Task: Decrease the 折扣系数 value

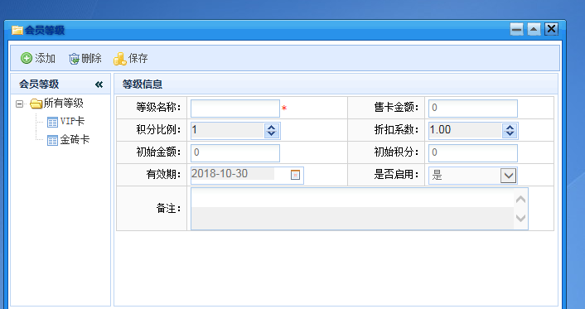Action: (x=510, y=133)
